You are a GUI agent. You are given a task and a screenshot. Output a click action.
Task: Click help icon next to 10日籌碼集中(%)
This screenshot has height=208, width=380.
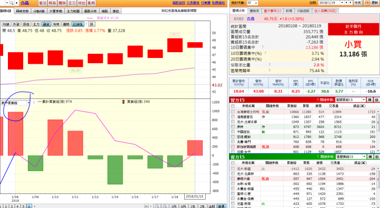(265, 53)
